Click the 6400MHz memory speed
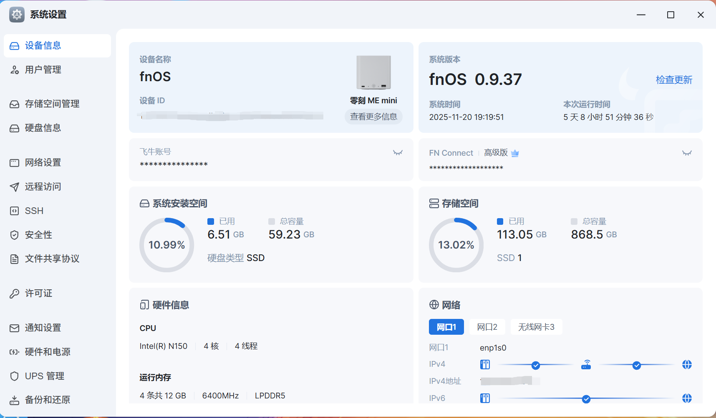The image size is (716, 418). (220, 396)
